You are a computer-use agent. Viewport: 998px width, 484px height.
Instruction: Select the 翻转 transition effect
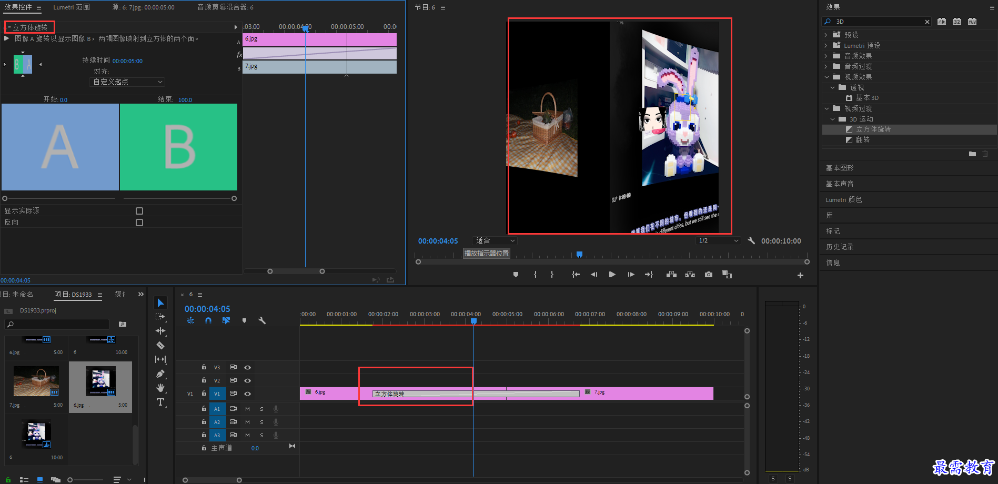(x=862, y=140)
